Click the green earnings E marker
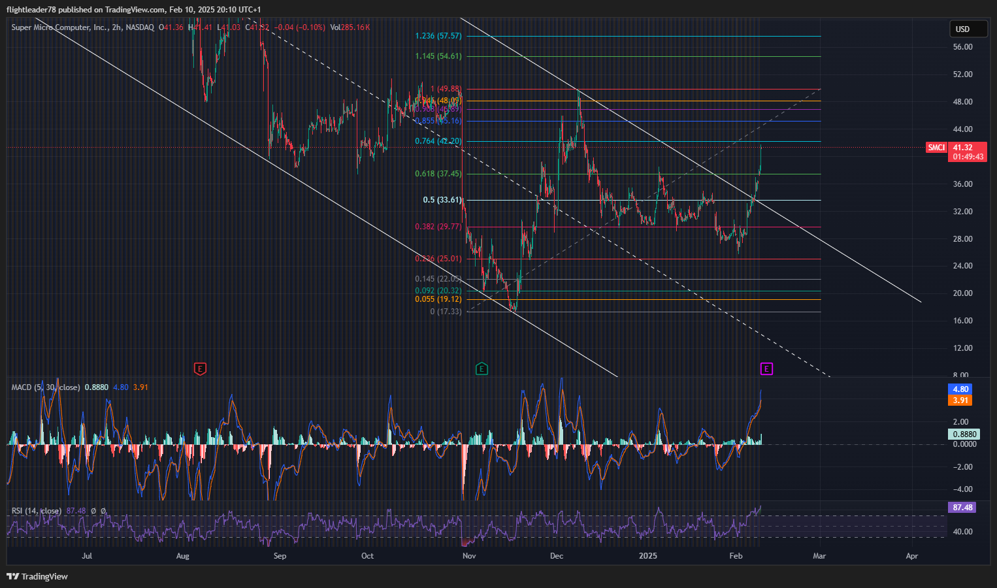 tap(482, 369)
